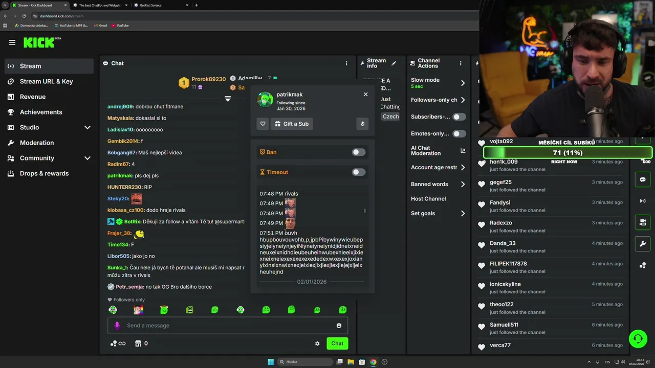Expand the Studio sidebar section

tap(87, 127)
